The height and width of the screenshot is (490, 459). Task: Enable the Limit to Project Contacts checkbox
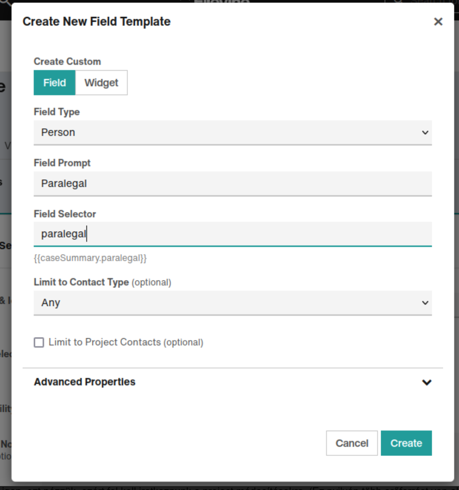[39, 343]
